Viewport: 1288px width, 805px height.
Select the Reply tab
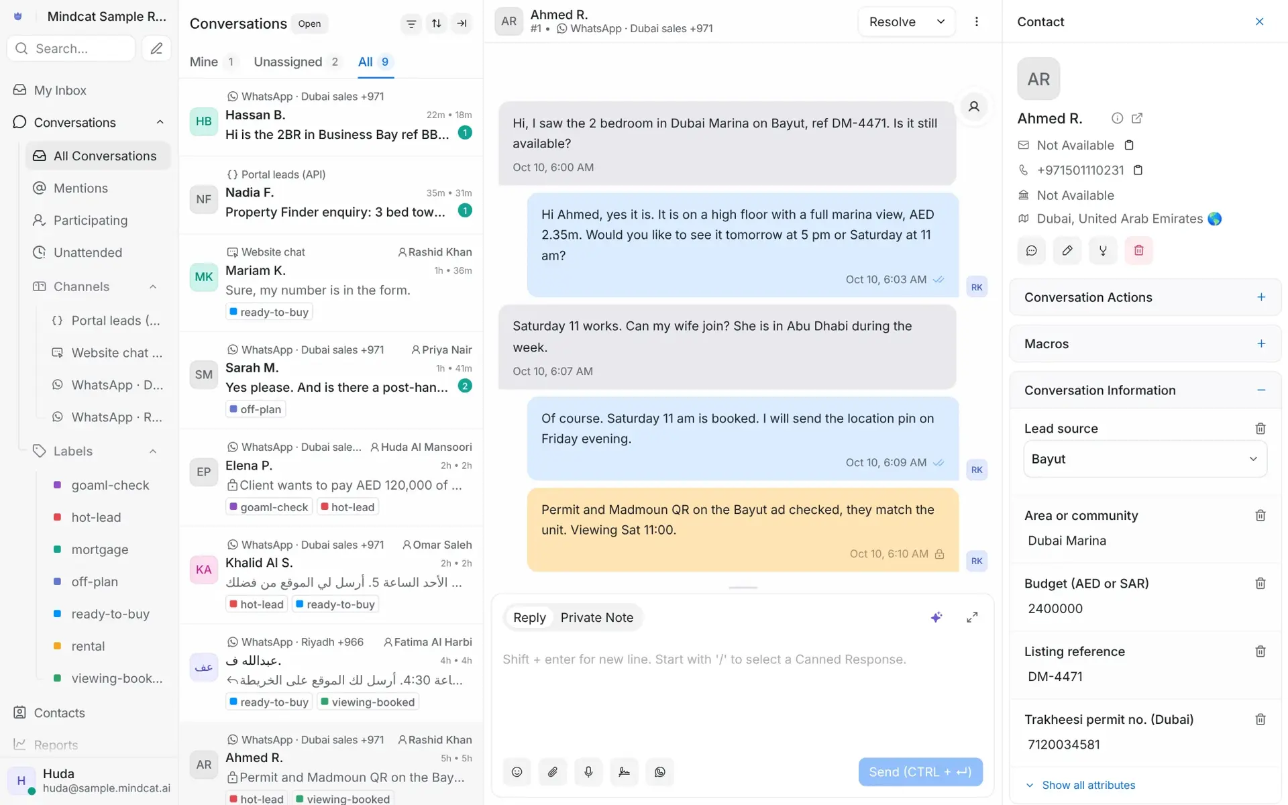click(x=529, y=618)
